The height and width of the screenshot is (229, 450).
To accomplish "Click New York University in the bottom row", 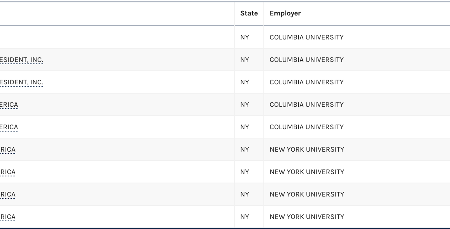I will [306, 217].
